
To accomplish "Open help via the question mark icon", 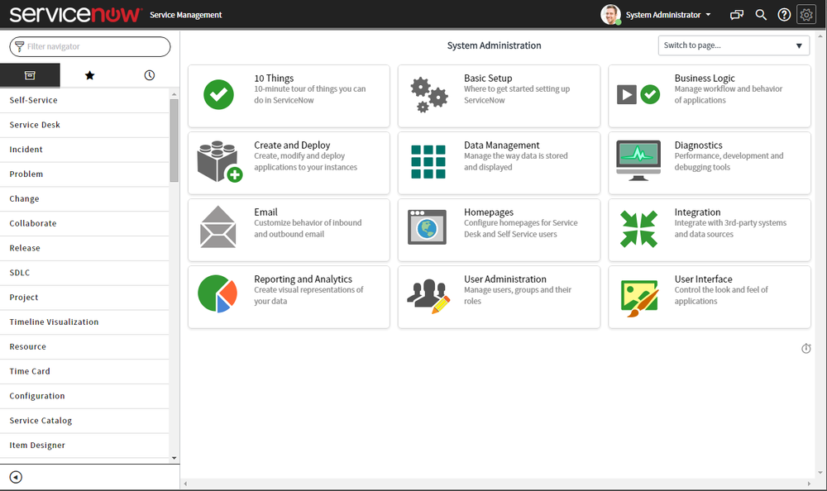I will point(783,14).
